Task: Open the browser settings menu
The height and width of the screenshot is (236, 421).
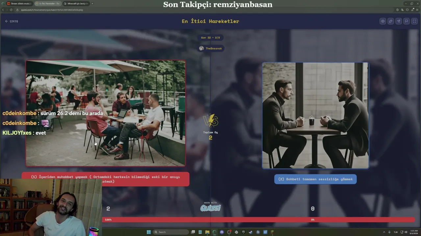Action: (418, 10)
